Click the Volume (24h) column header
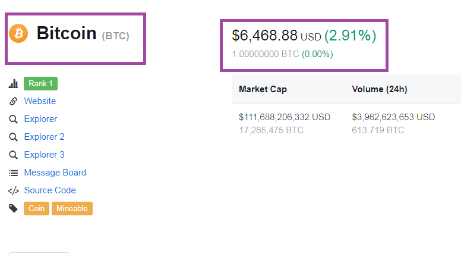This screenshot has width=461, height=257. pyautogui.click(x=379, y=89)
